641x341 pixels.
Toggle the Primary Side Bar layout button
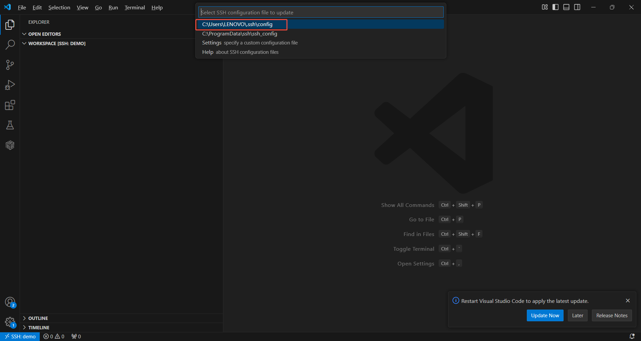click(x=556, y=7)
